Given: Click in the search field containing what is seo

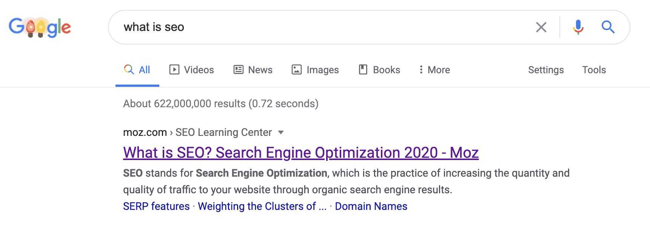Looking at the screenshot, I should (x=325, y=27).
